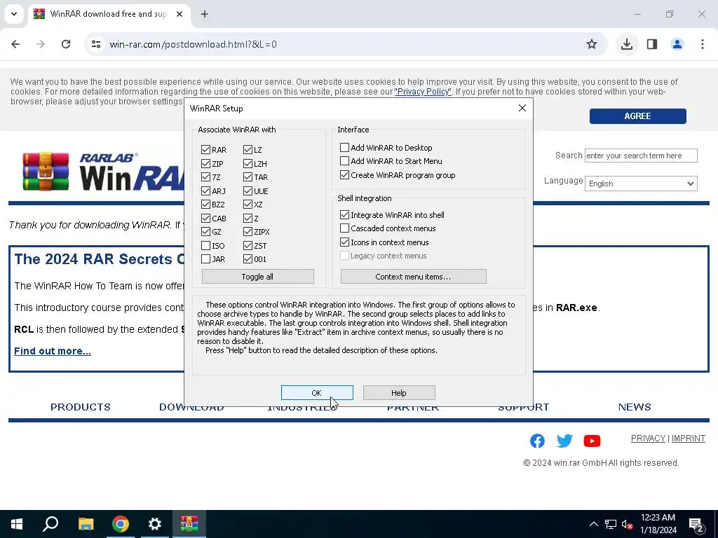718x538 pixels.
Task: Toggle the BZ2 association checkbox
Action: pyautogui.click(x=205, y=205)
